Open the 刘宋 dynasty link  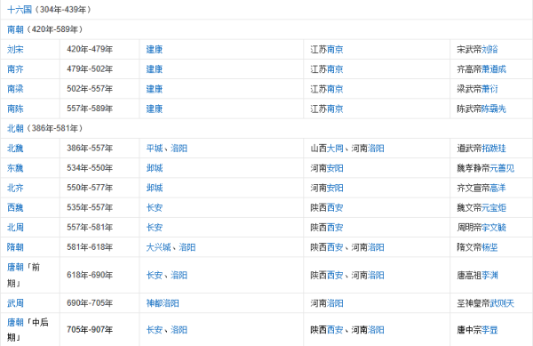pos(15,49)
